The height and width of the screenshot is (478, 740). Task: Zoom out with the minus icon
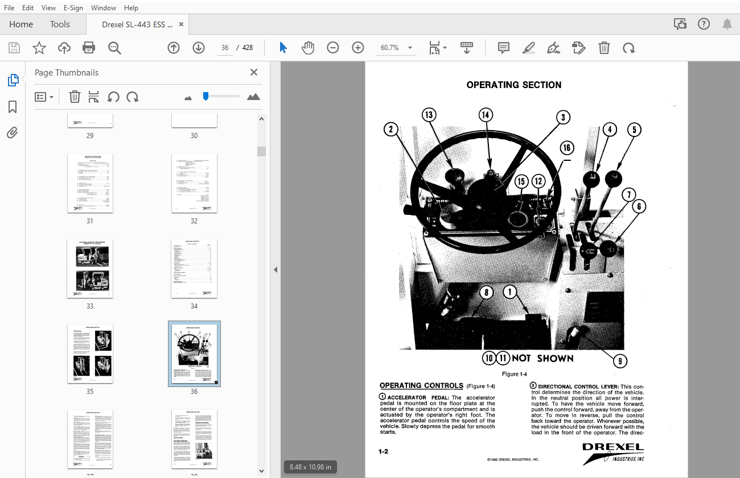point(333,48)
